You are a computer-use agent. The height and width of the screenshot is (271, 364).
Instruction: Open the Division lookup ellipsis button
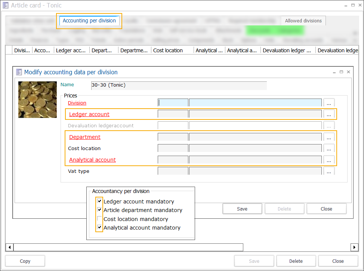[x=329, y=103]
